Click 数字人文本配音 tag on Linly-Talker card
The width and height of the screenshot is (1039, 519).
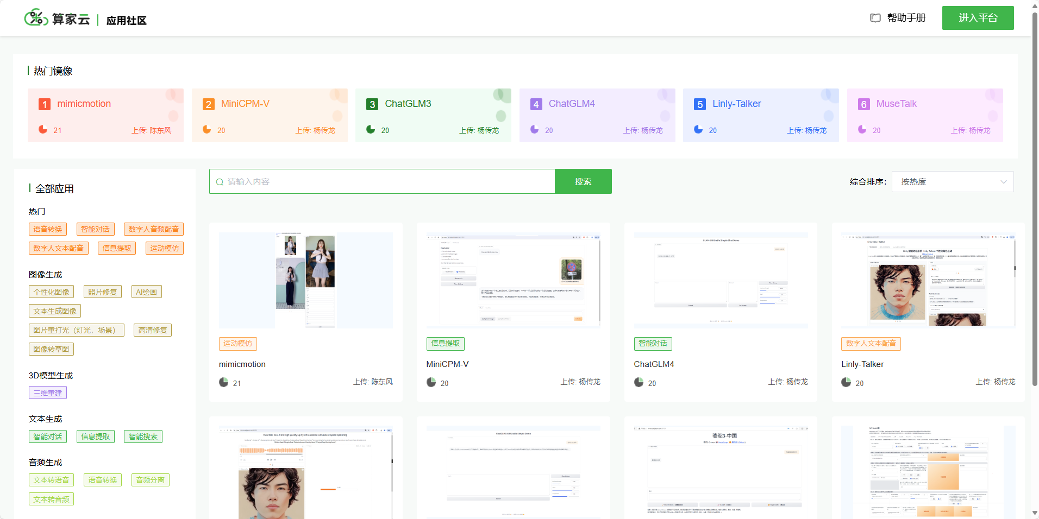click(871, 344)
